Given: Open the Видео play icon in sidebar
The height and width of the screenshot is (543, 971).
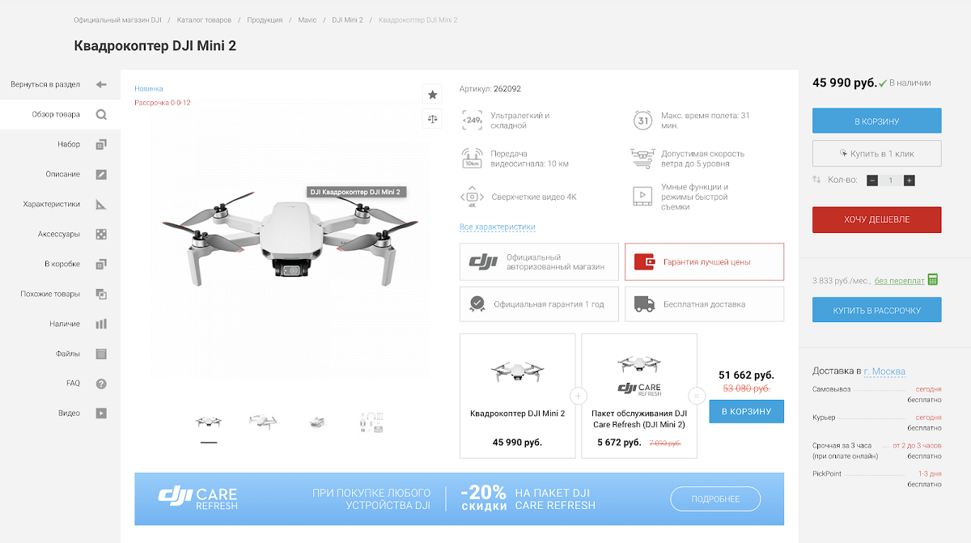Looking at the screenshot, I should [x=101, y=414].
